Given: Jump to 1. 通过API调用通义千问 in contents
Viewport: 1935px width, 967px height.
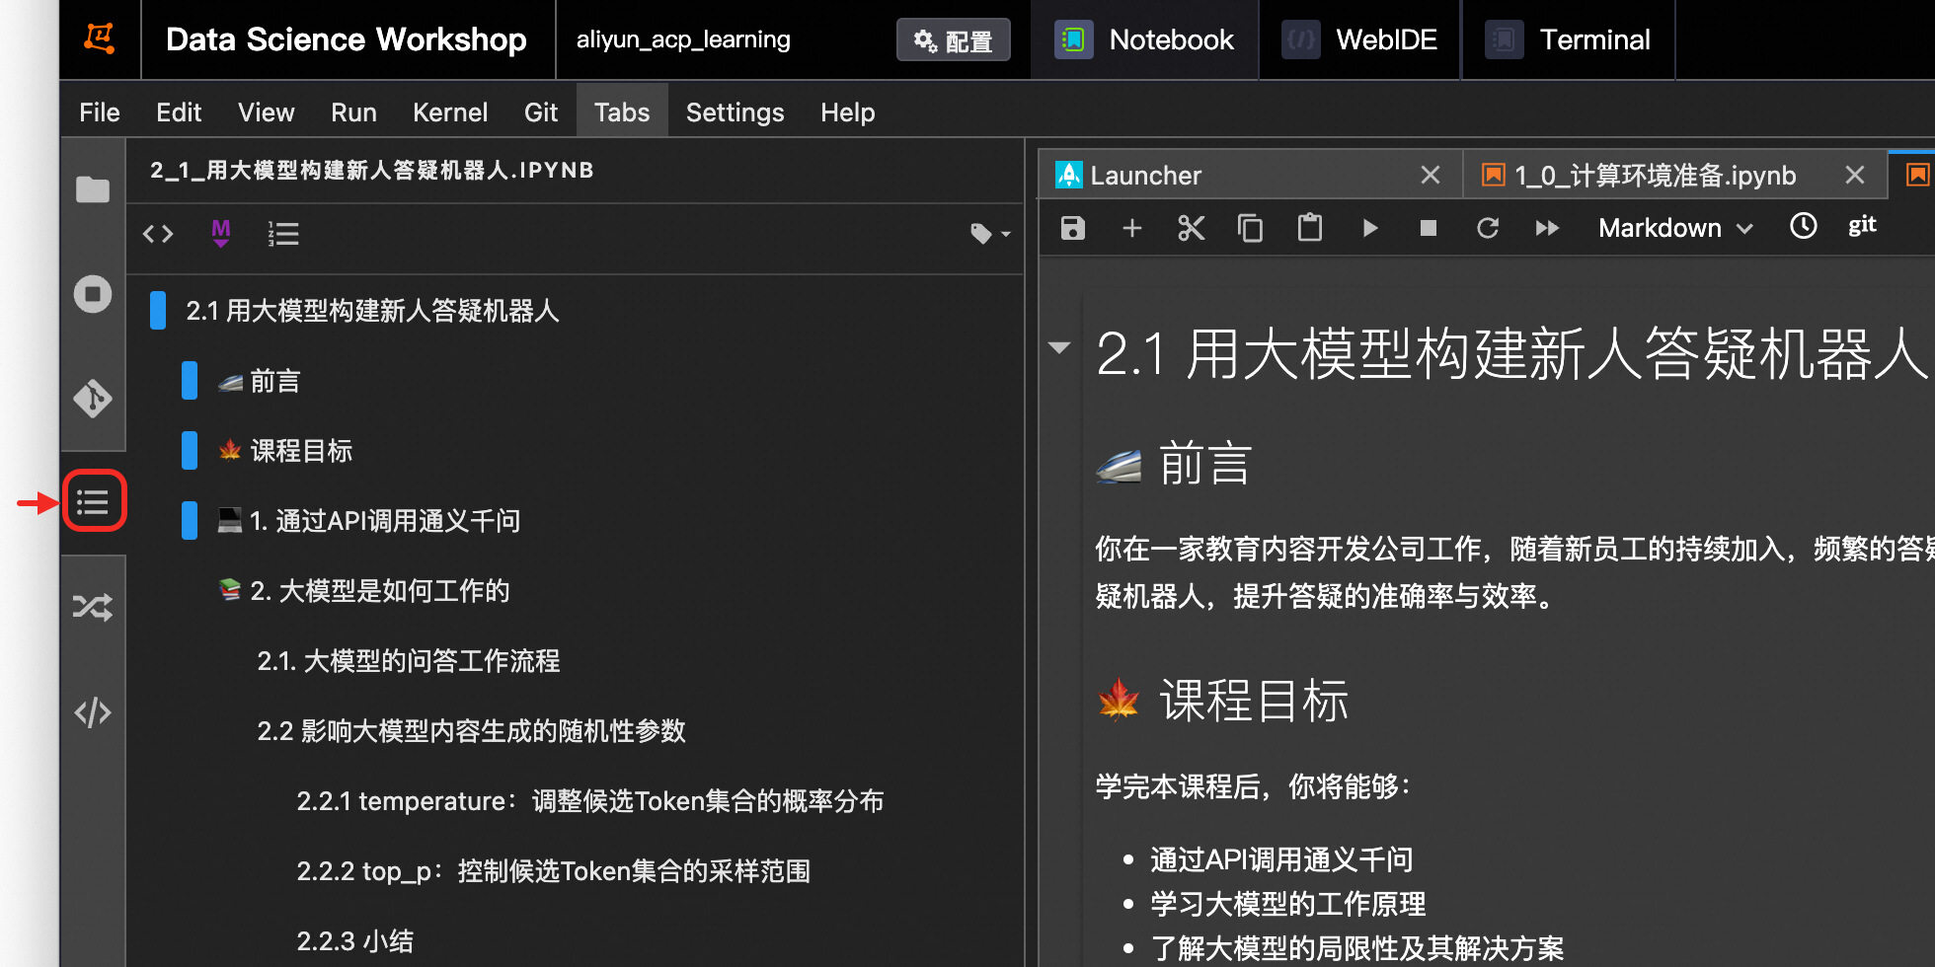Looking at the screenshot, I should tap(368, 521).
